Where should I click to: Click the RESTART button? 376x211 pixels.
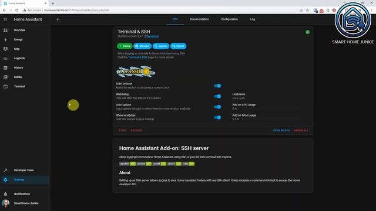click(136, 130)
